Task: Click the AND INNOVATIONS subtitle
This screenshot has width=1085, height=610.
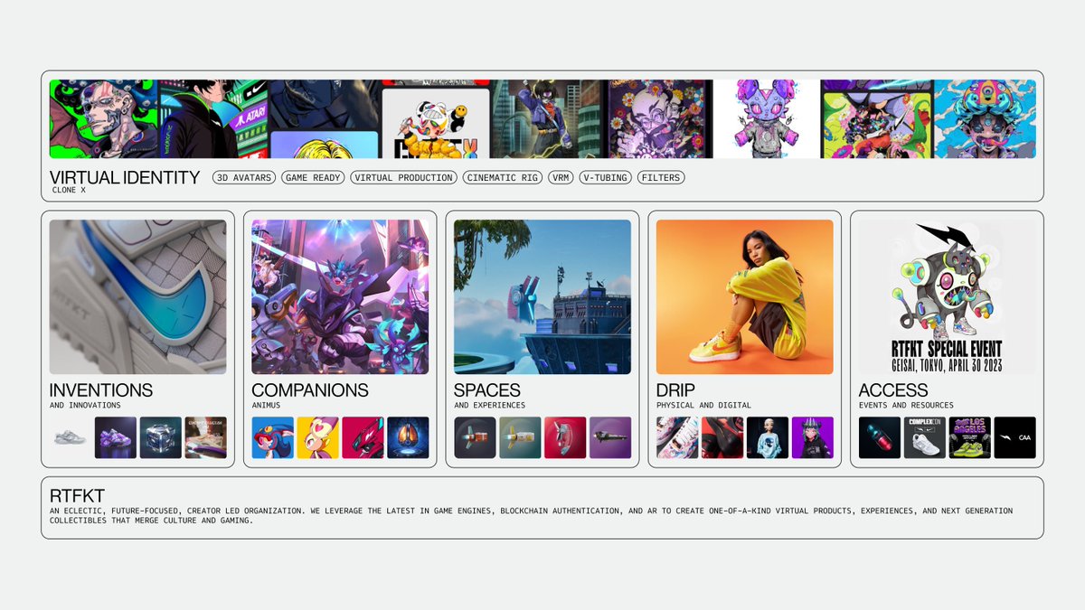Action: 85,405
